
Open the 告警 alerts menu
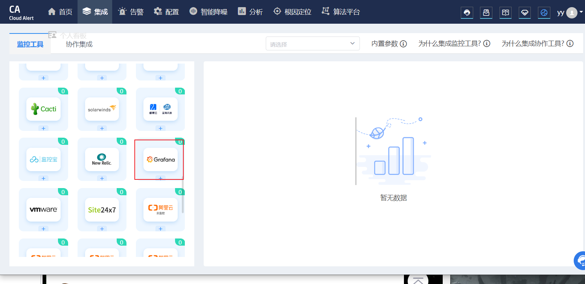131,12
